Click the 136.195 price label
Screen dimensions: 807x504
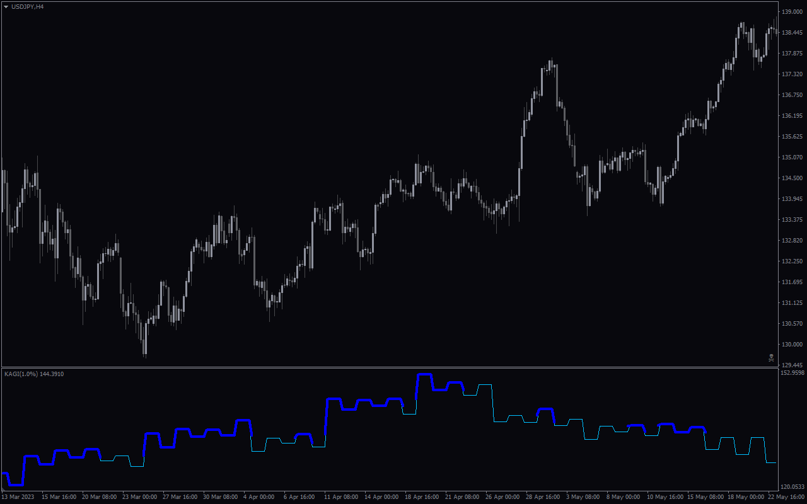point(792,116)
